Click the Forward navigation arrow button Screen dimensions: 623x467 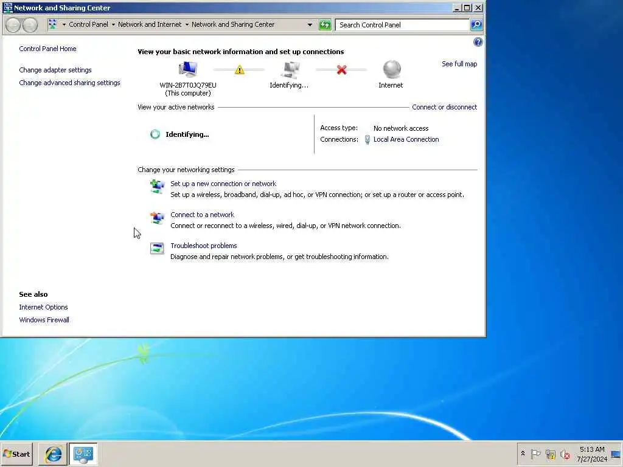pos(30,25)
